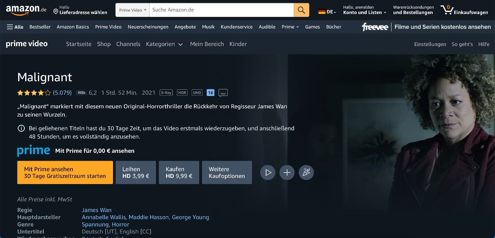Open the DE language flag dropdown
Screen dimensions: 495x238
pyautogui.click(x=327, y=12)
